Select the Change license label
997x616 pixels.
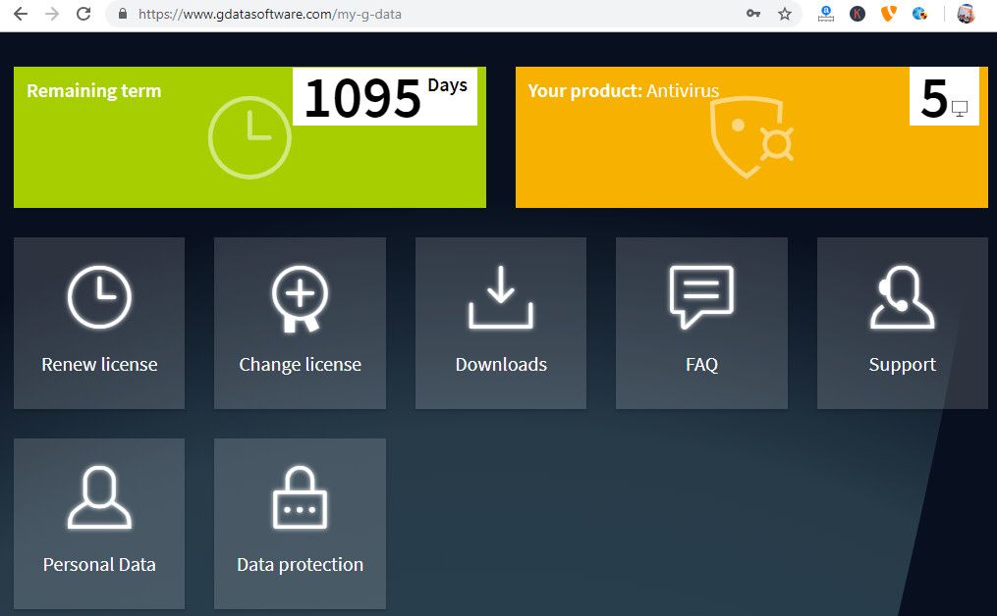coord(301,365)
